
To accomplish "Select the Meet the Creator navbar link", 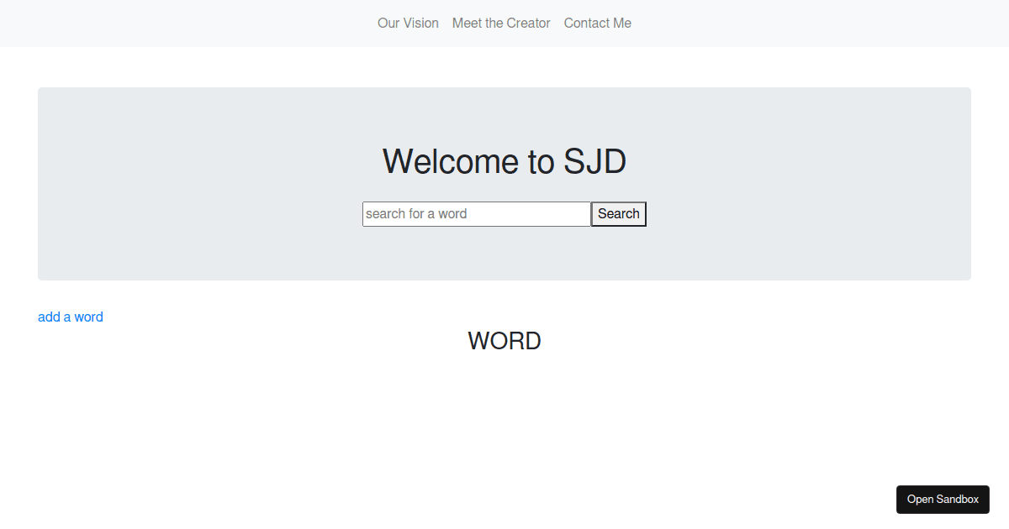I will tap(501, 24).
